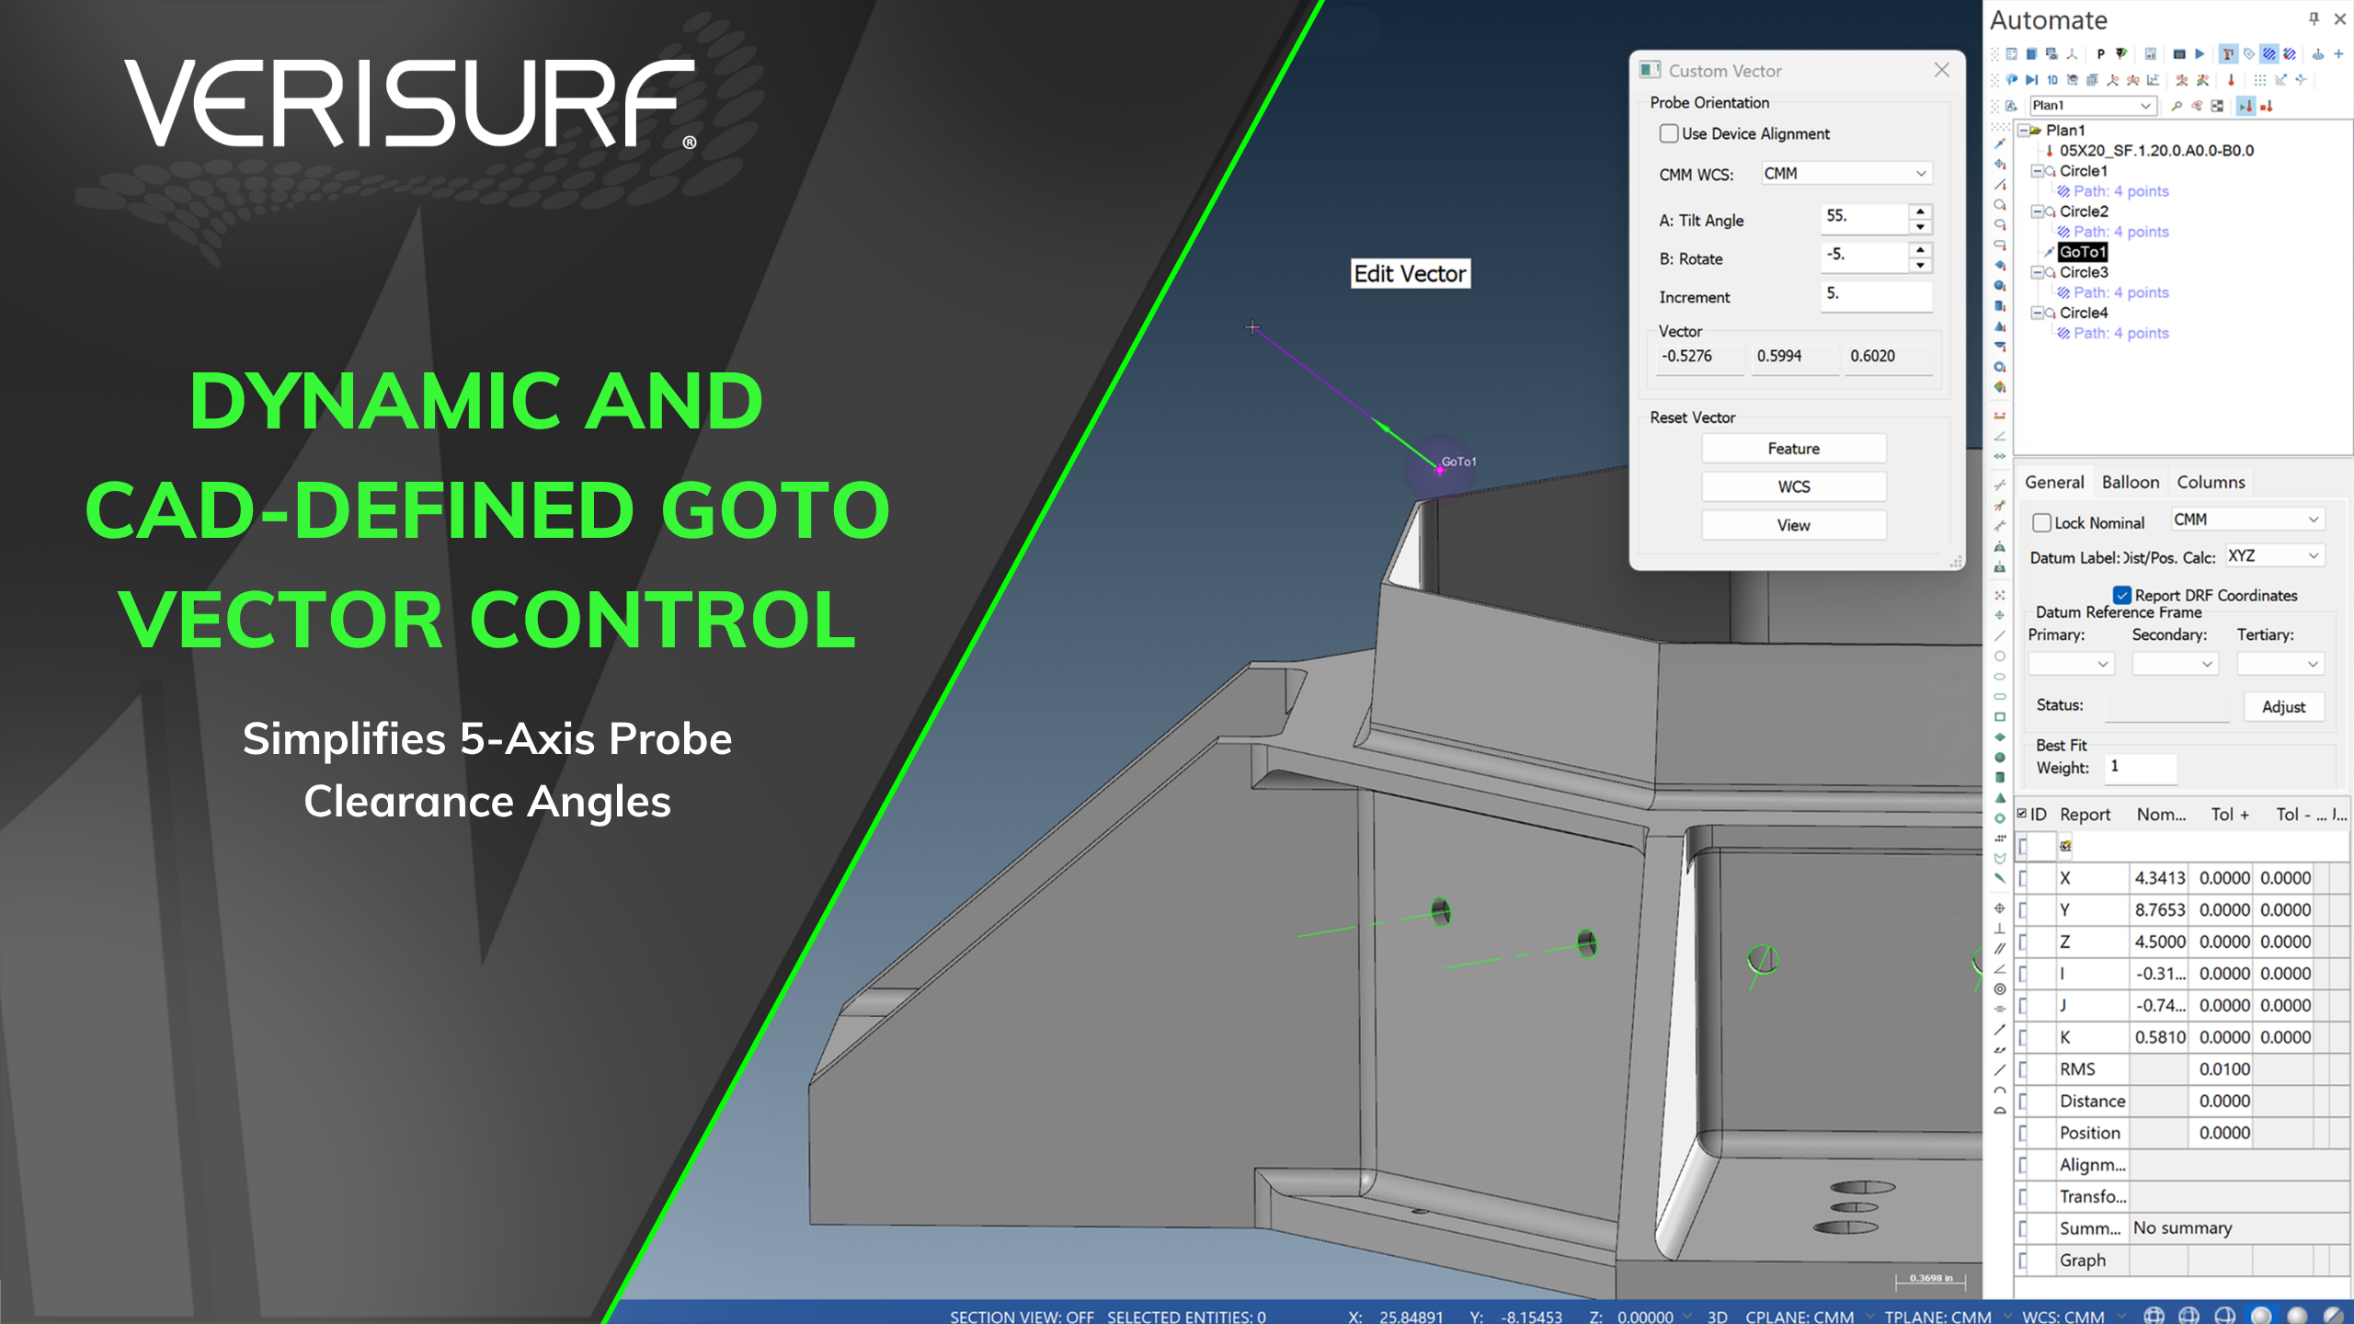Select the highlighted shaded sphere view icon

click(2261, 1316)
